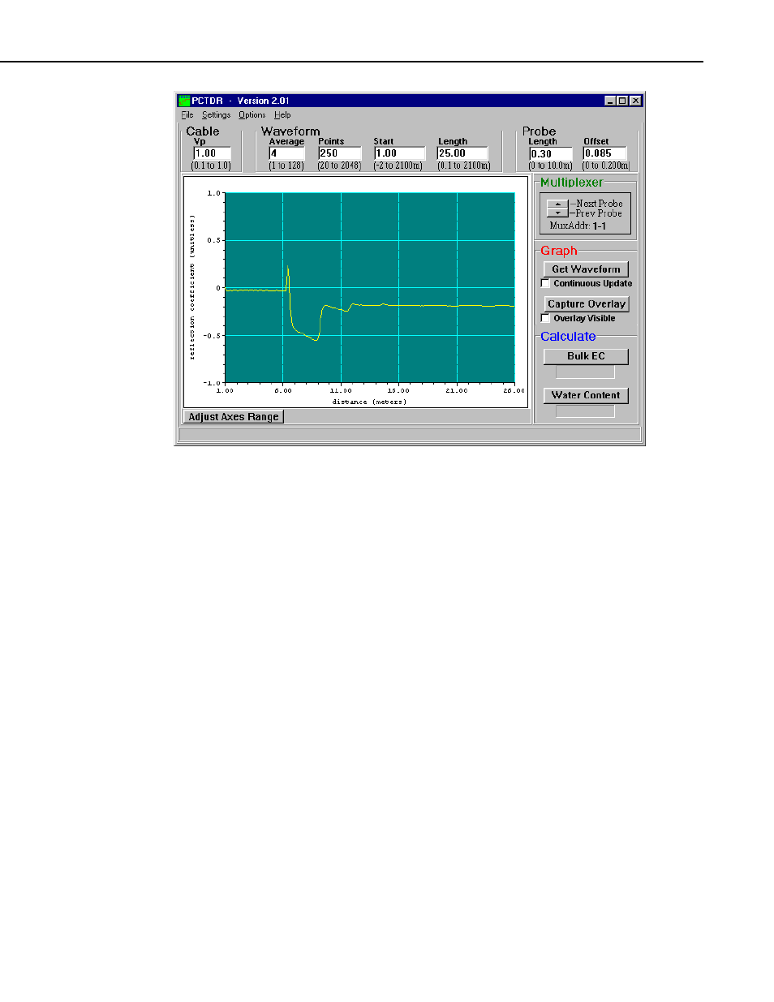This screenshot has width=774, height=1002.
Task: Open the File menu
Action: pos(187,115)
